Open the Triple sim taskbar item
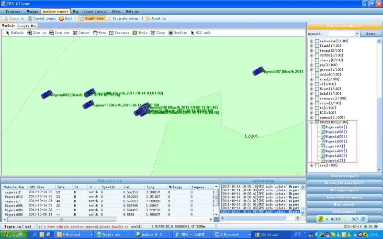This screenshot has height=239, width=383. pos(113,235)
